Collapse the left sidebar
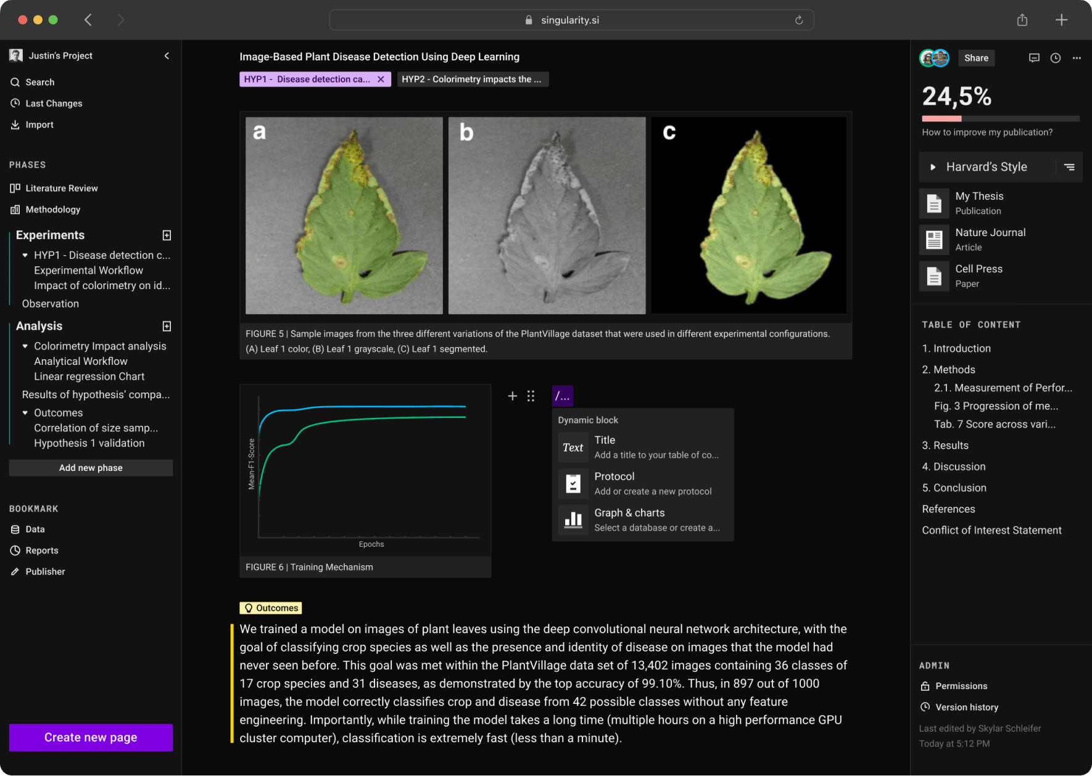This screenshot has height=776, width=1092. 167,55
